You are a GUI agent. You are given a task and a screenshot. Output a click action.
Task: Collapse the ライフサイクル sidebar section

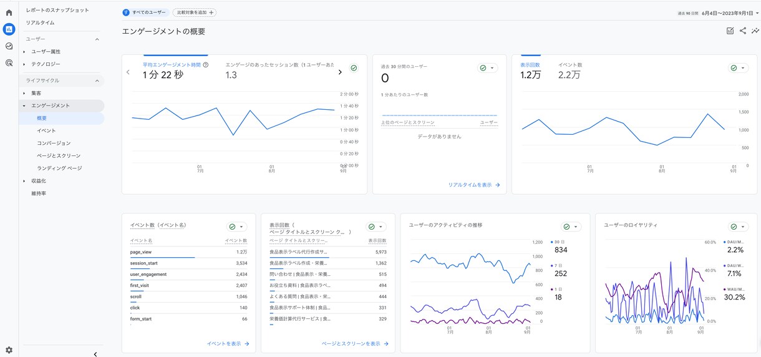(x=97, y=81)
